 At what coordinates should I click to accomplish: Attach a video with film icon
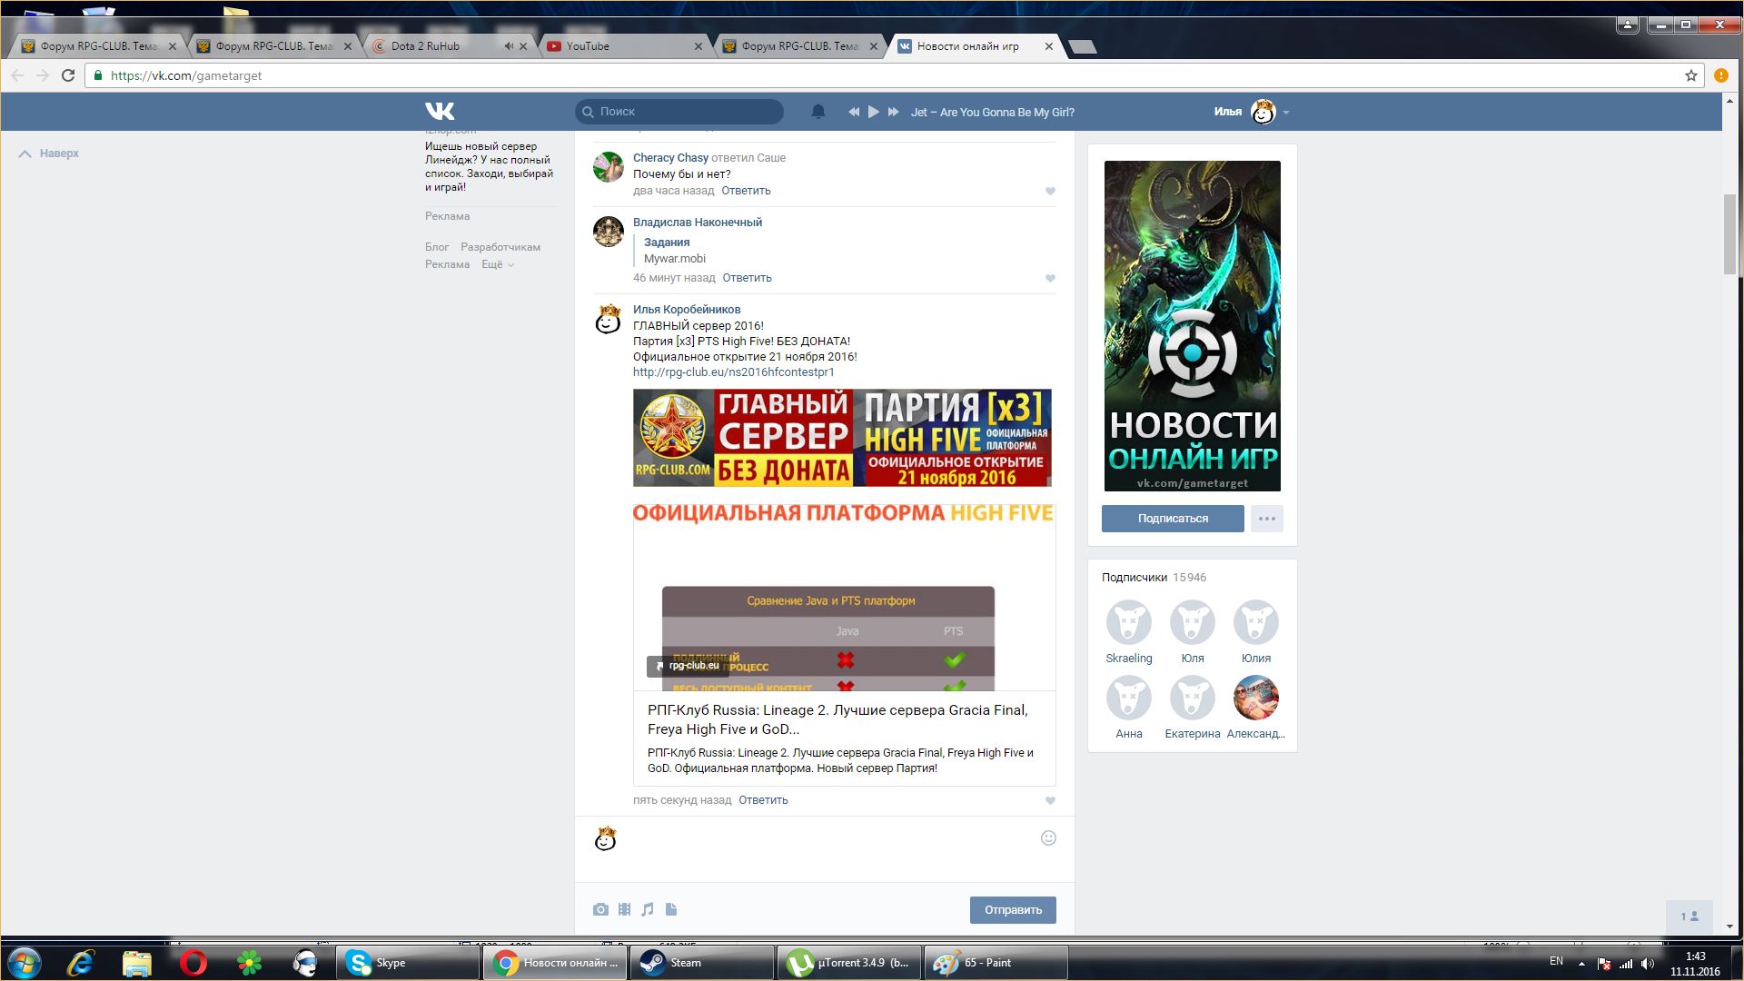pos(624,909)
